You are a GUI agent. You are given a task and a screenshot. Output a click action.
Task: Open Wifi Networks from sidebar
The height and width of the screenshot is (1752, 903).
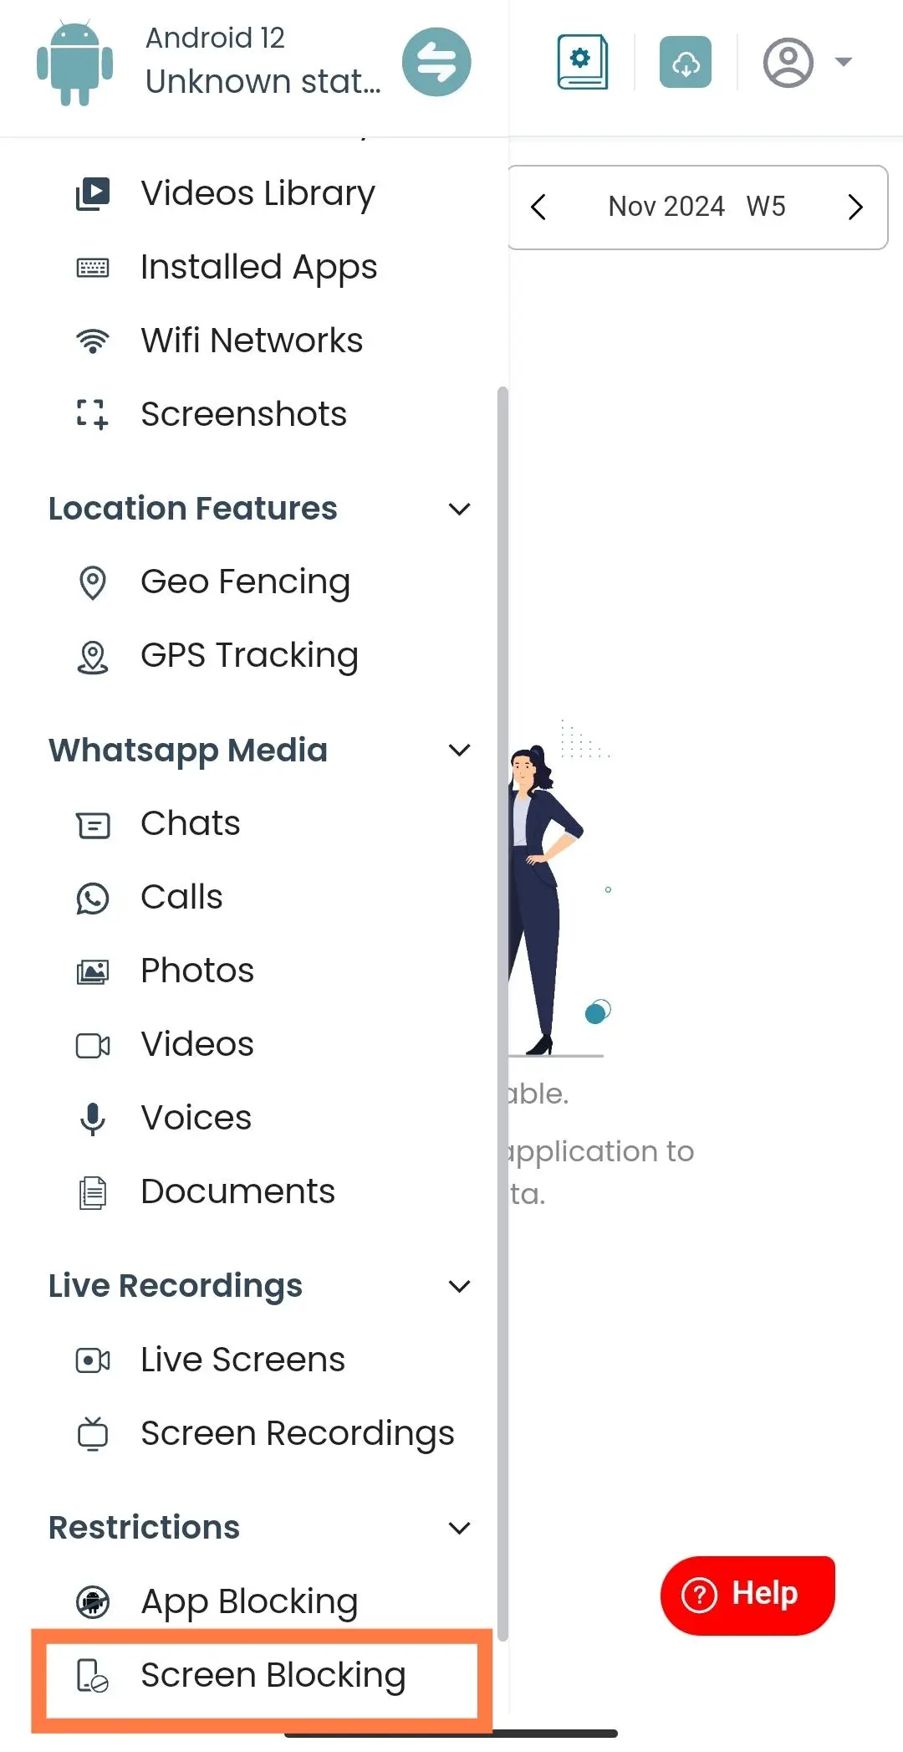(252, 341)
